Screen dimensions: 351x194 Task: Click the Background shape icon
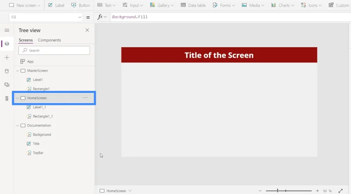pos(29,135)
